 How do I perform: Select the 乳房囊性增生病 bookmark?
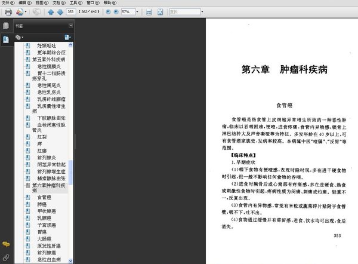click(x=49, y=109)
